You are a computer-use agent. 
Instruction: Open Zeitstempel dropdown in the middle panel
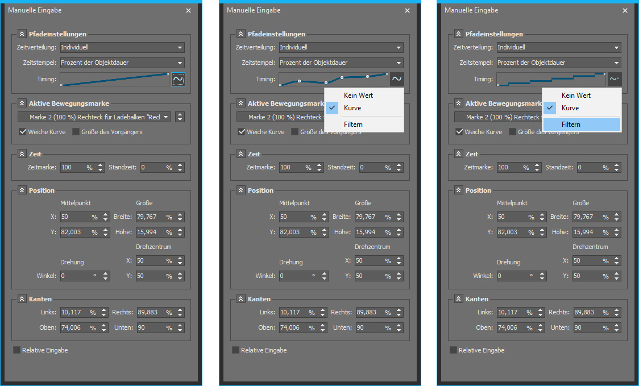[x=341, y=63]
